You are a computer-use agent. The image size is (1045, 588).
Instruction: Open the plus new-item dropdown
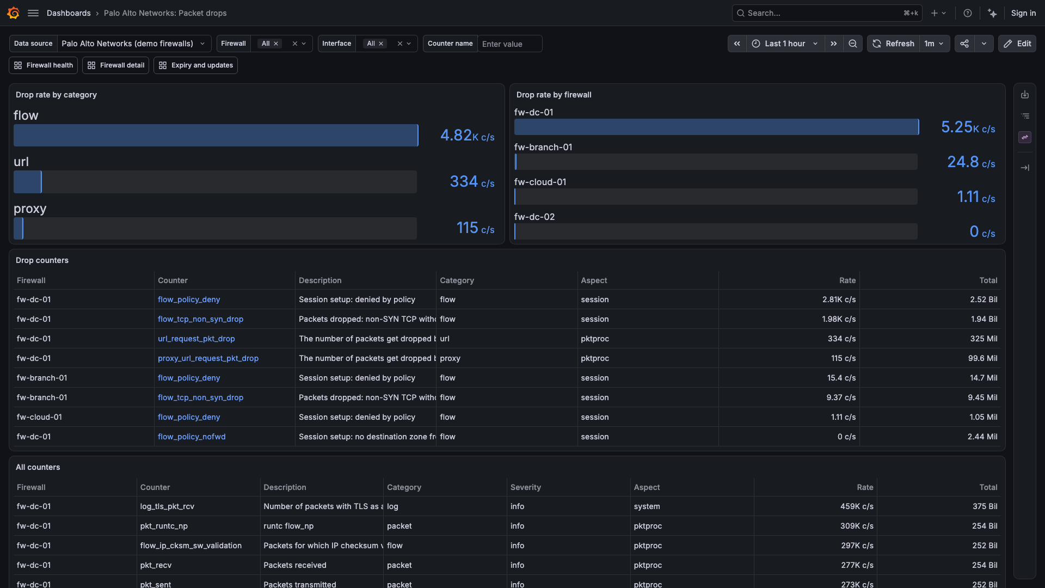[x=938, y=13]
